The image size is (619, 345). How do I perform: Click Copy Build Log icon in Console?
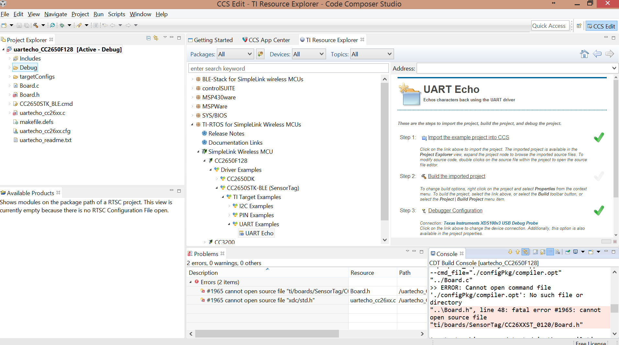[535, 252]
